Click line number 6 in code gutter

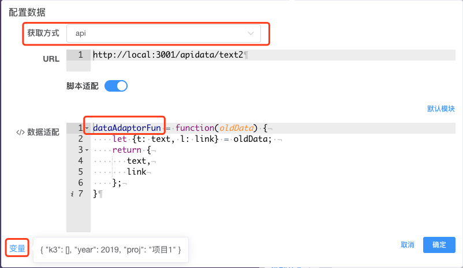80,183
